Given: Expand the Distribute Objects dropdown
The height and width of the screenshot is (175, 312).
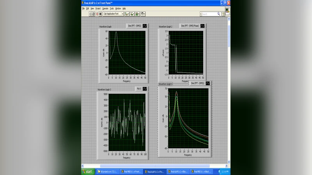Looking at the screenshot, I should (x=133, y=14).
